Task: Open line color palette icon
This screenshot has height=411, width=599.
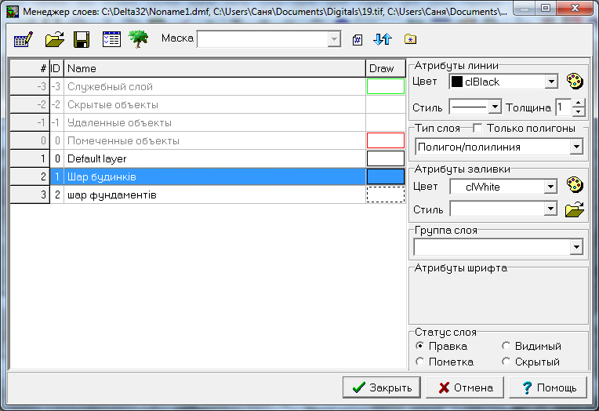Action: coord(575,82)
